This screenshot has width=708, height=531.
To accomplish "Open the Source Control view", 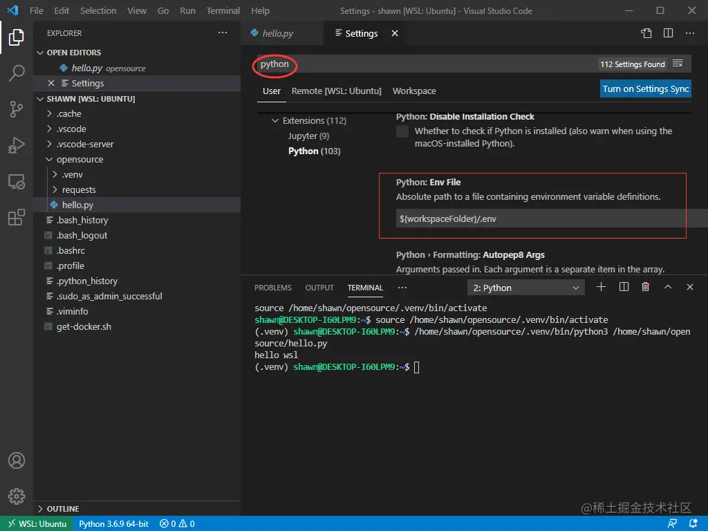I will (17, 109).
